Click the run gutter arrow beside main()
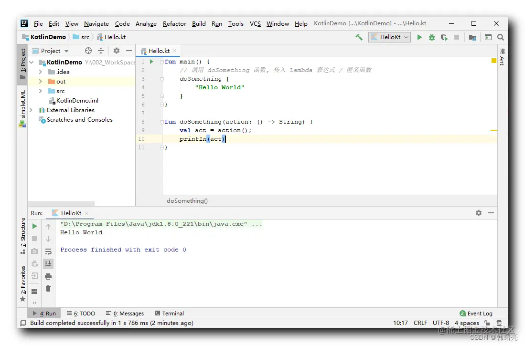This screenshot has height=345, width=525. click(x=151, y=62)
